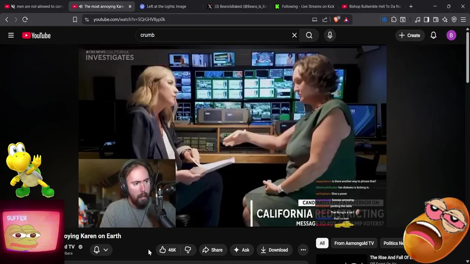Open Brave VPN shield icon

click(454, 19)
